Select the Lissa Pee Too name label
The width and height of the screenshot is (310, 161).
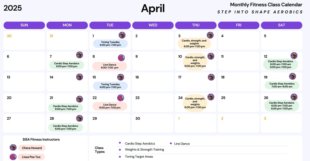pos(31,157)
